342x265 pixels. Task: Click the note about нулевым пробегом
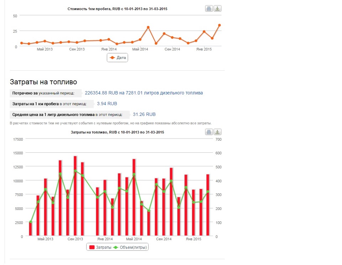point(110,123)
